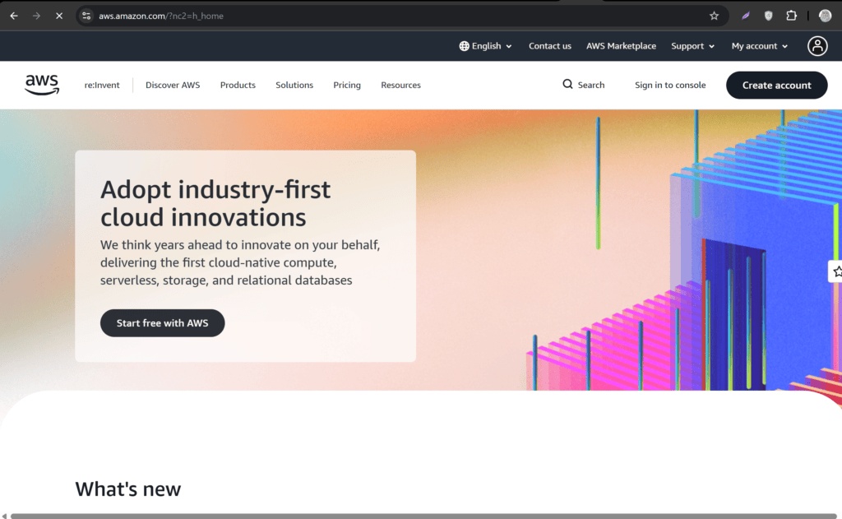Open the Solutions menu

(x=294, y=85)
